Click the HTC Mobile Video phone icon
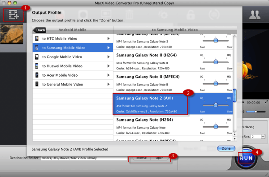Viewport: 269px width, 177px height. click(37, 39)
